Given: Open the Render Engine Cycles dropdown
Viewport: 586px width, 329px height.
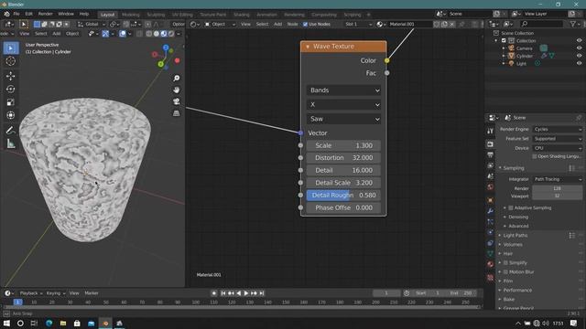Looking at the screenshot, I should (558, 129).
